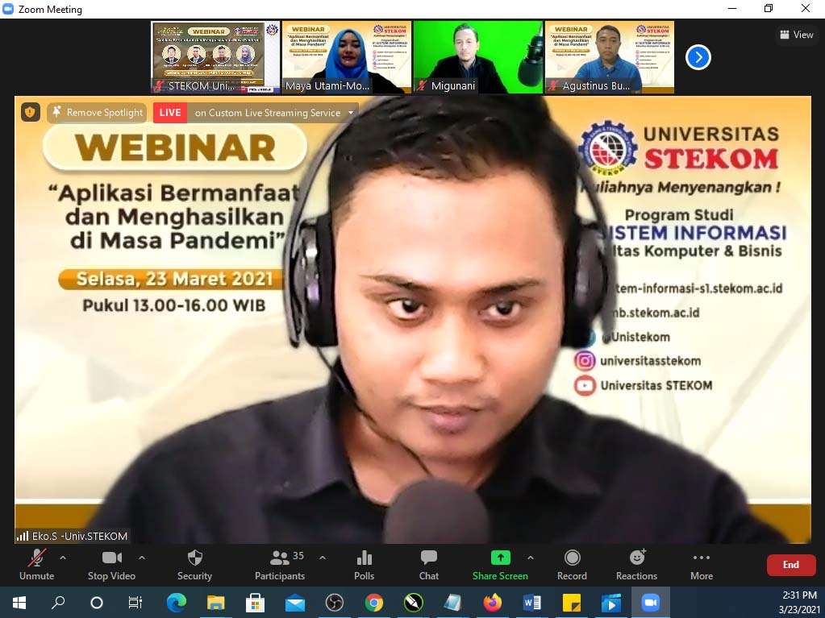Minimize the Zoom Meeting window

point(732,8)
